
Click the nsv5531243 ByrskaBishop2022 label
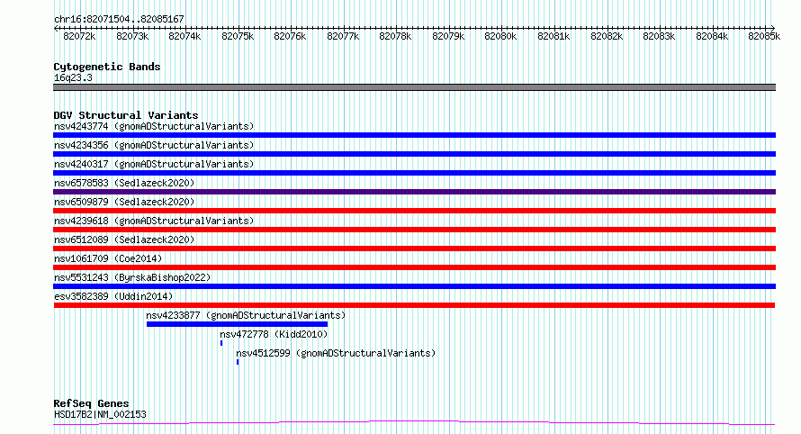(132, 277)
